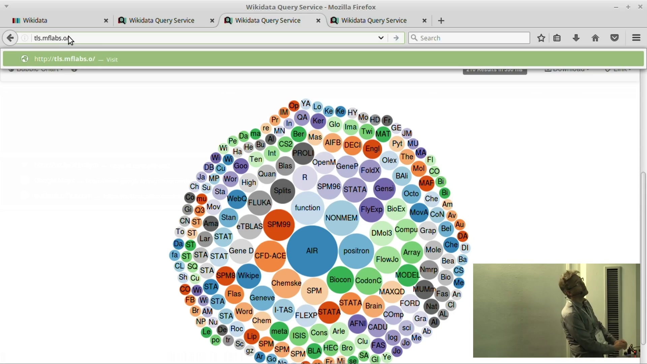Click the WebQ bubble
The image size is (647, 364).
(x=237, y=199)
